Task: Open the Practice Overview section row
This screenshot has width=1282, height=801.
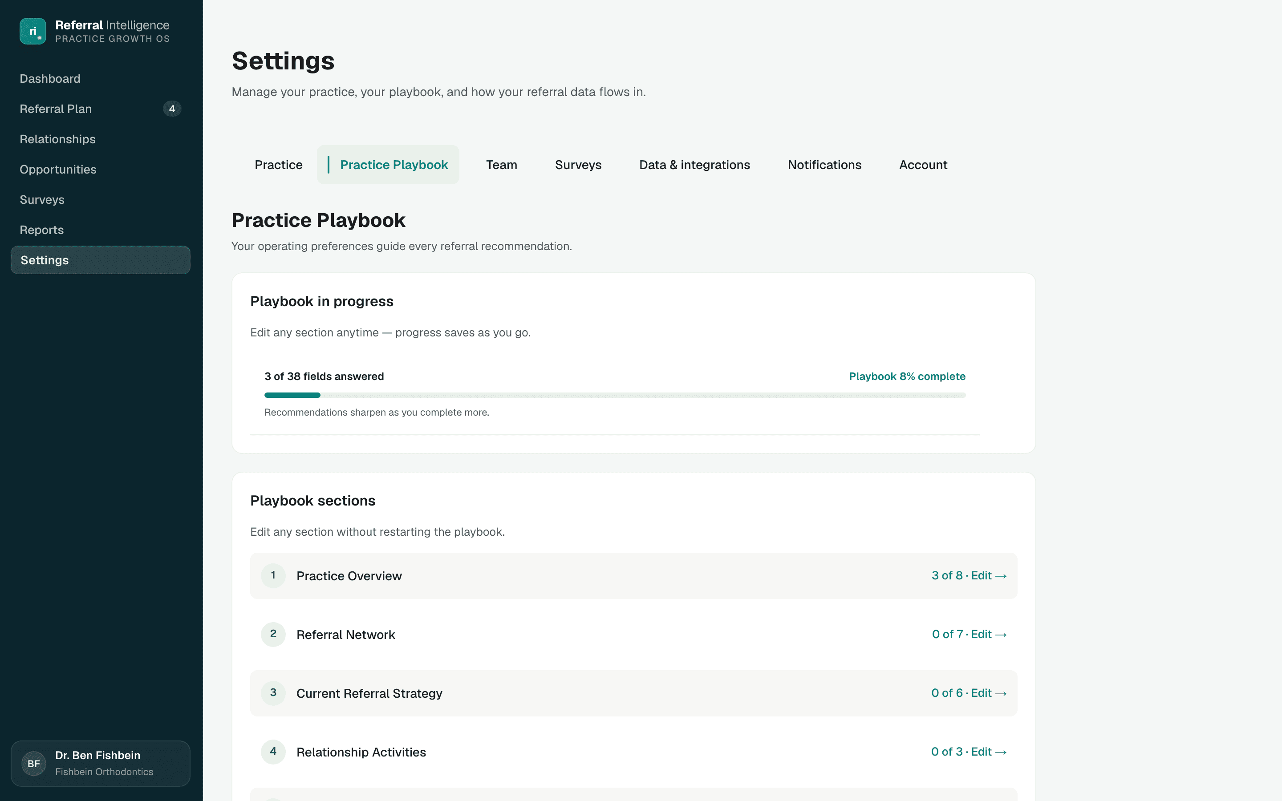Action: click(x=633, y=576)
